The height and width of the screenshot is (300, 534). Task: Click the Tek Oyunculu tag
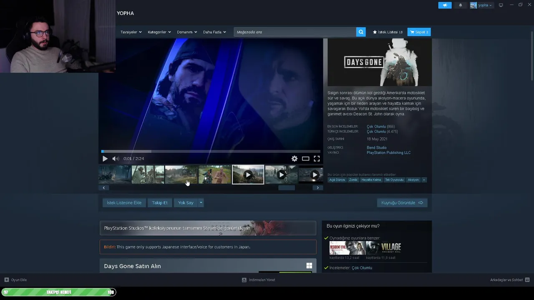click(394, 180)
